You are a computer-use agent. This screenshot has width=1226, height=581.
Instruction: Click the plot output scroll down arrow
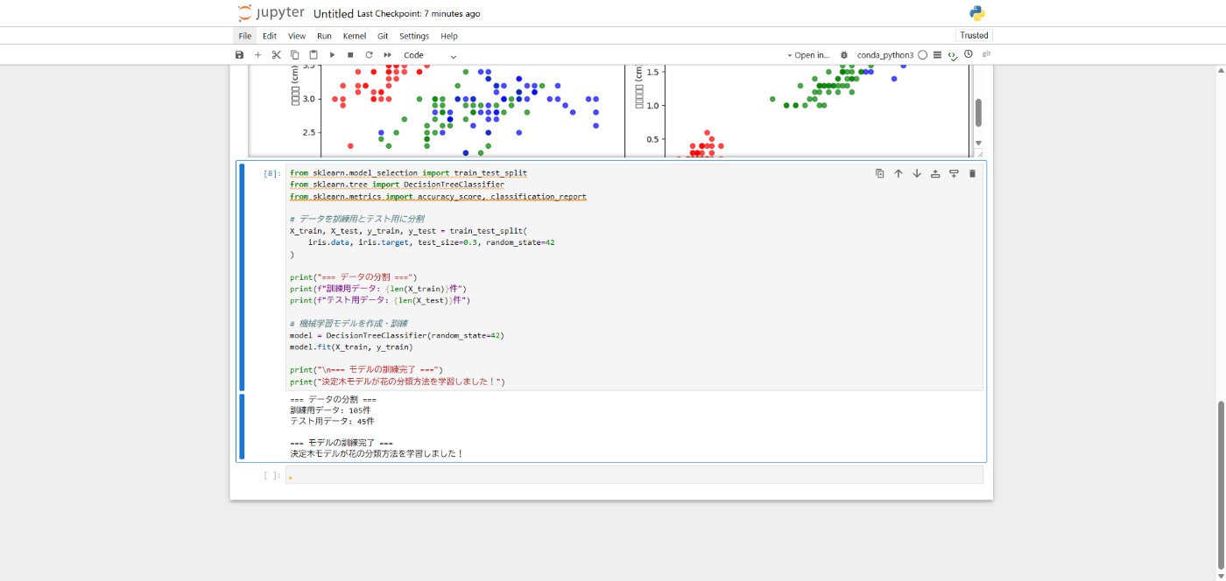pyautogui.click(x=978, y=143)
